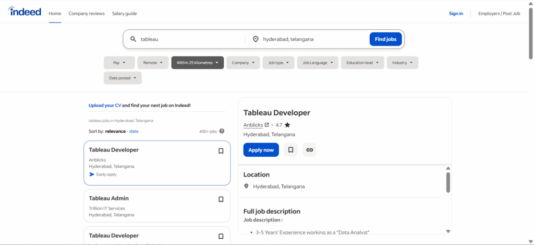
Task: Click the 'Job description :' subheading
Action: point(263,220)
